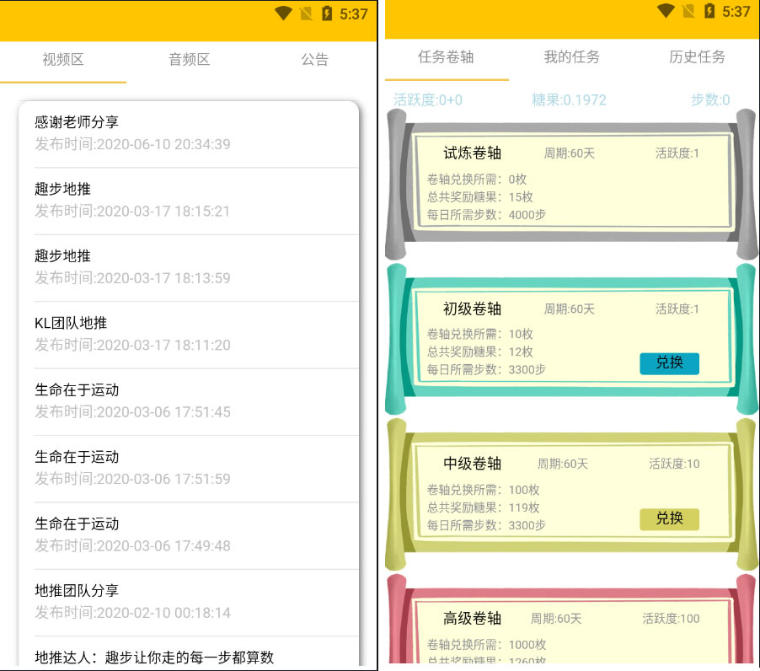Tap the 兑换 button on 初级卷轴
This screenshot has width=760, height=671.
[x=669, y=363]
